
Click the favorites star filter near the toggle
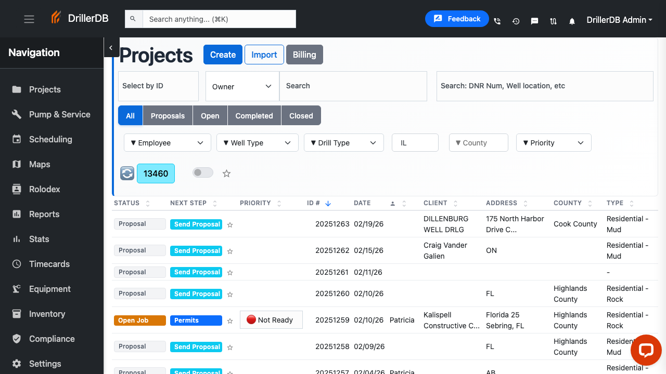point(226,173)
